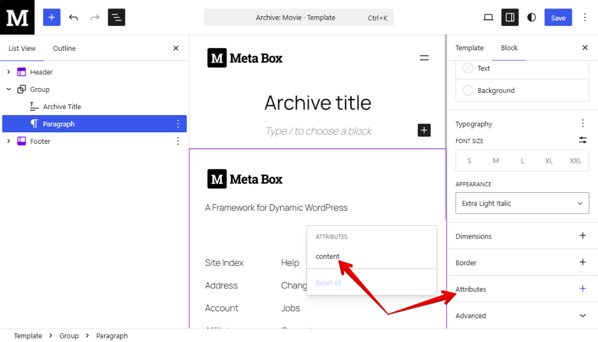Save the template
The width and height of the screenshot is (598, 342).
[x=558, y=17]
